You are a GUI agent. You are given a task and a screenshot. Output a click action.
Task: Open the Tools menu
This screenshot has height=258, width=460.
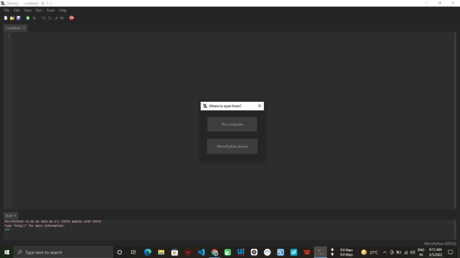point(50,10)
